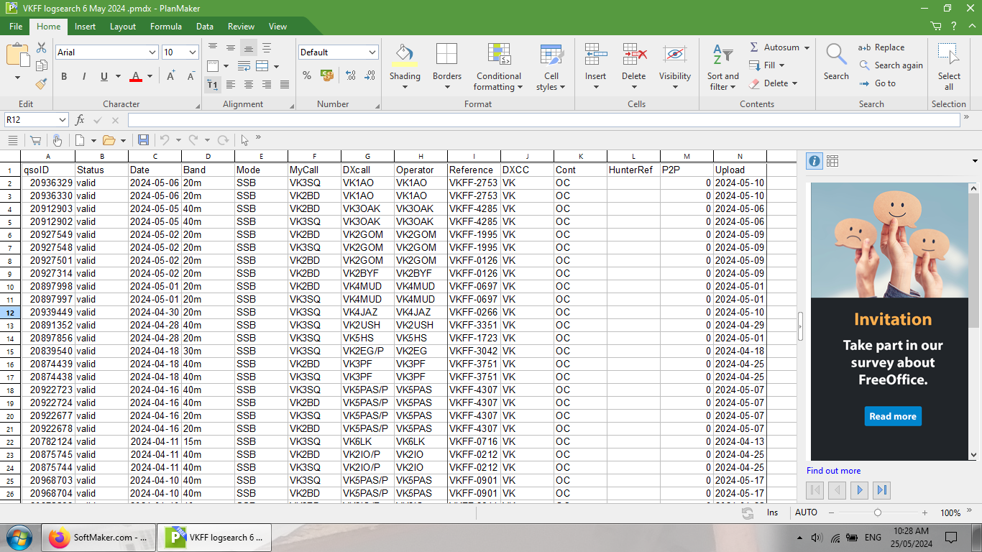This screenshot has width=982, height=552.
Task: Click the zoom slider handle
Action: point(878,512)
